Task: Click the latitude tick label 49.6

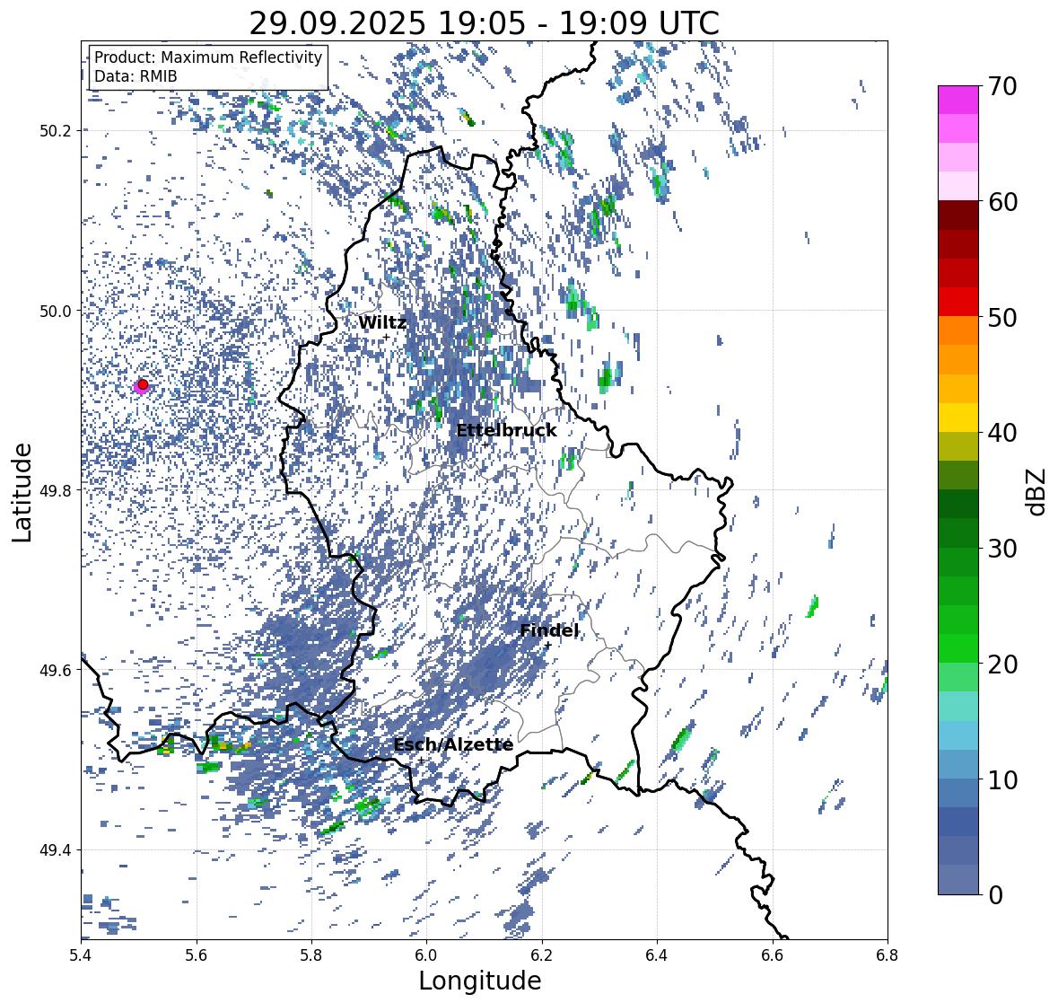Action: pyautogui.click(x=56, y=670)
